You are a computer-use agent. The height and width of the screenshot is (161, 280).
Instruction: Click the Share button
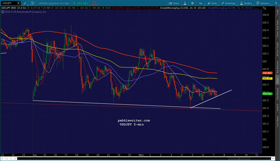coord(174,3)
